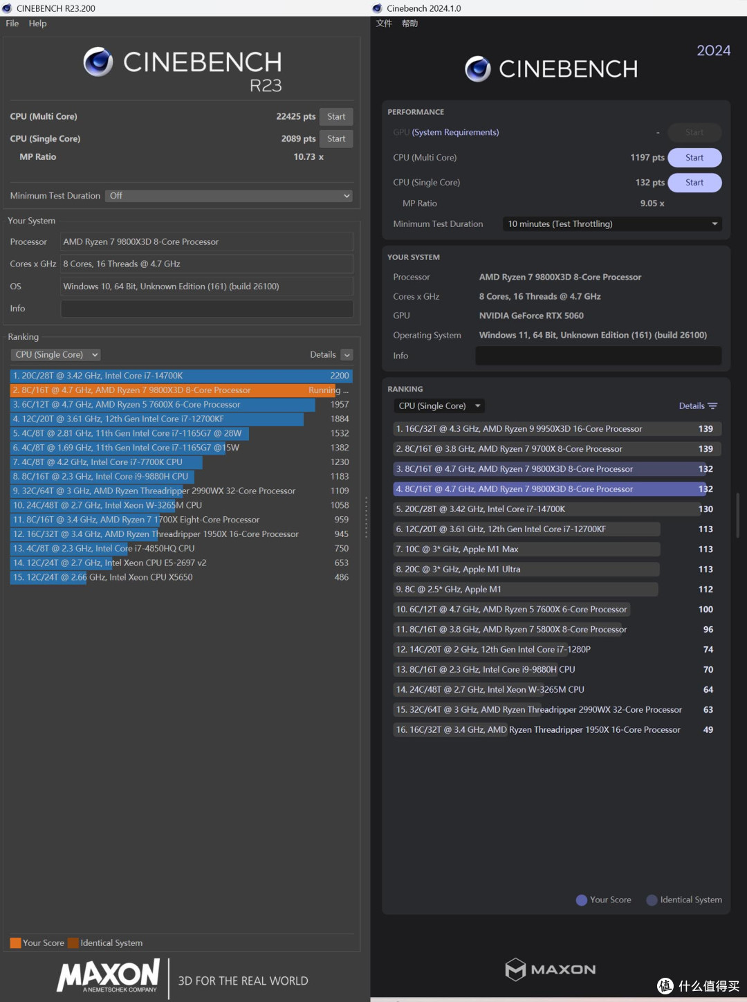The width and height of the screenshot is (747, 1002).
Task: Start the 2024 CPU Multi Core test
Action: point(694,158)
